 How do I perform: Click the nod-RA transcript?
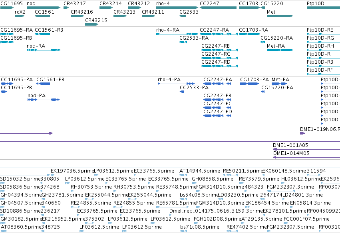click(44, 50)
